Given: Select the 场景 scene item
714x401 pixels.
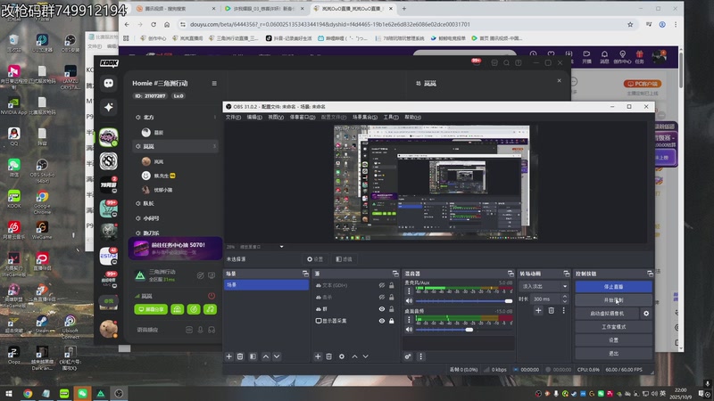Looking at the screenshot, I should click(266, 284).
